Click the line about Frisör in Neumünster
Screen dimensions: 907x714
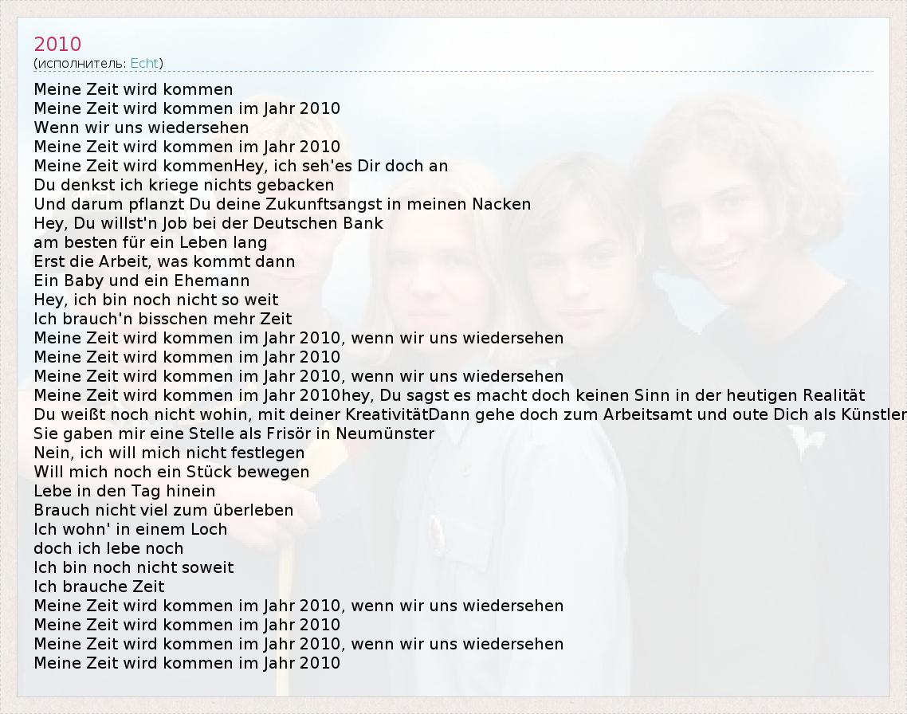pos(234,433)
